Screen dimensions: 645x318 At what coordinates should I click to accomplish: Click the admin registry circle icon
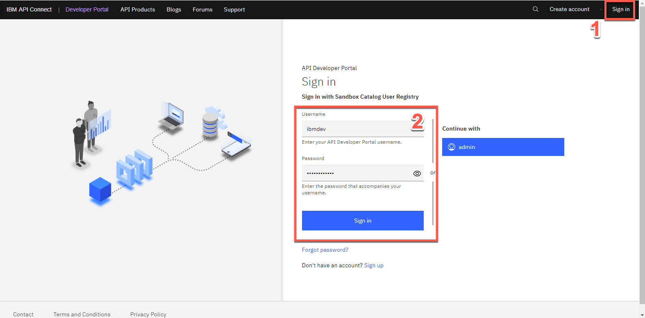[451, 147]
